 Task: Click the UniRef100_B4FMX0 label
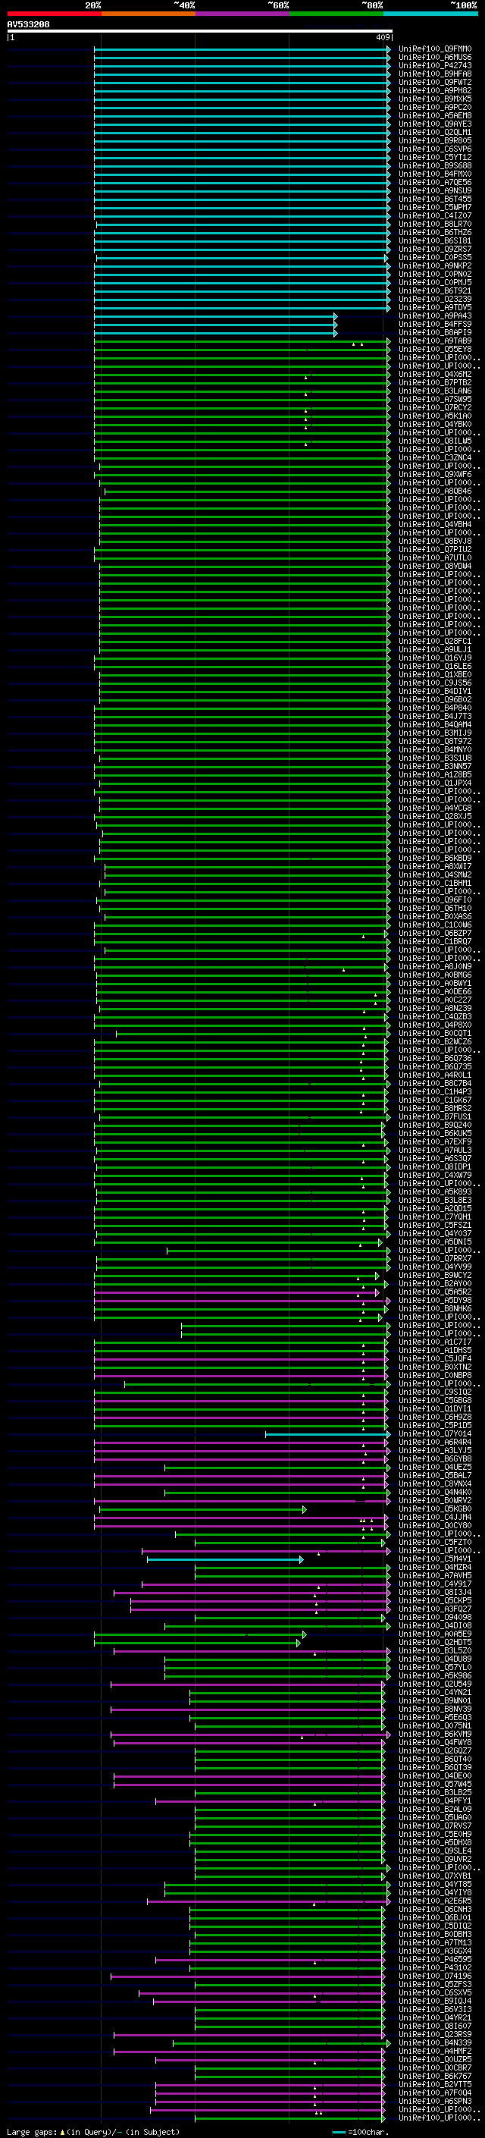[435, 174]
